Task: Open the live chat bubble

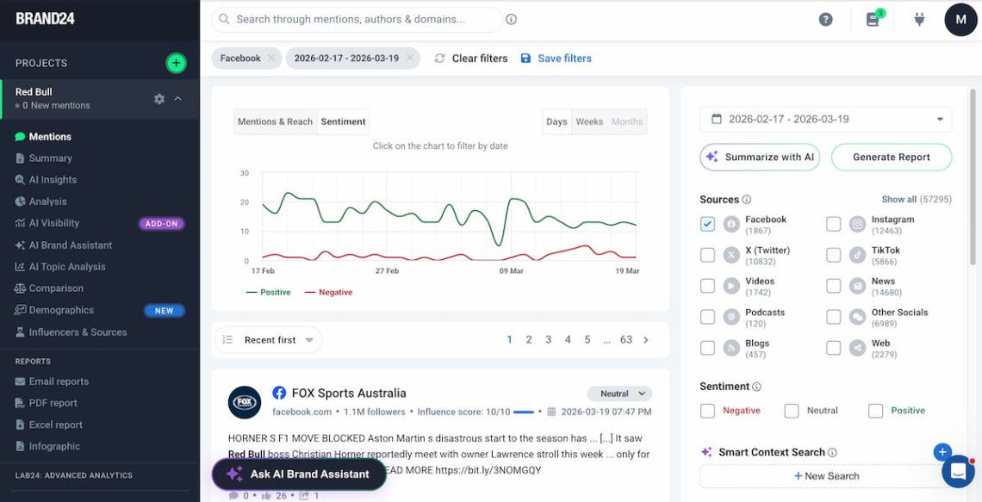Action: [x=958, y=470]
